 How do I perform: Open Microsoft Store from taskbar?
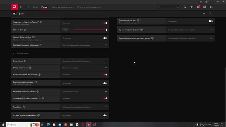(54, 125)
